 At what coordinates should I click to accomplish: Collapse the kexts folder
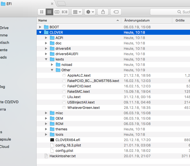(46, 59)
